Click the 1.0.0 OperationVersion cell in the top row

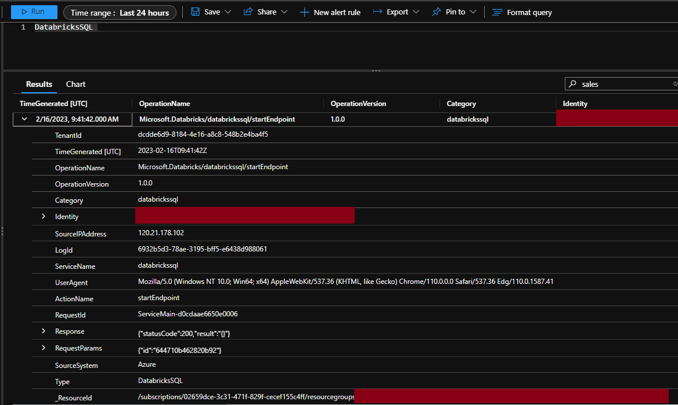point(338,119)
